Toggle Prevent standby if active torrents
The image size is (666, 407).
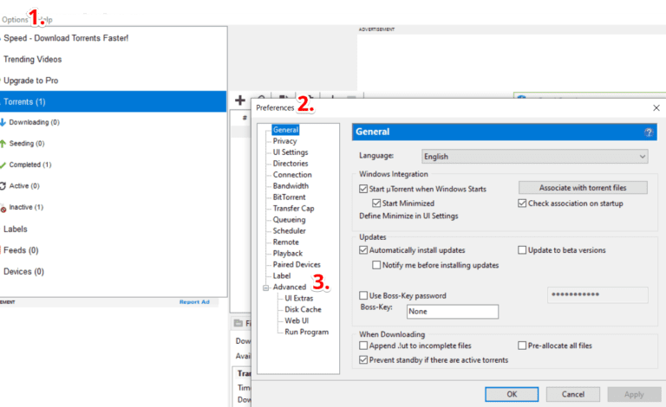click(363, 360)
